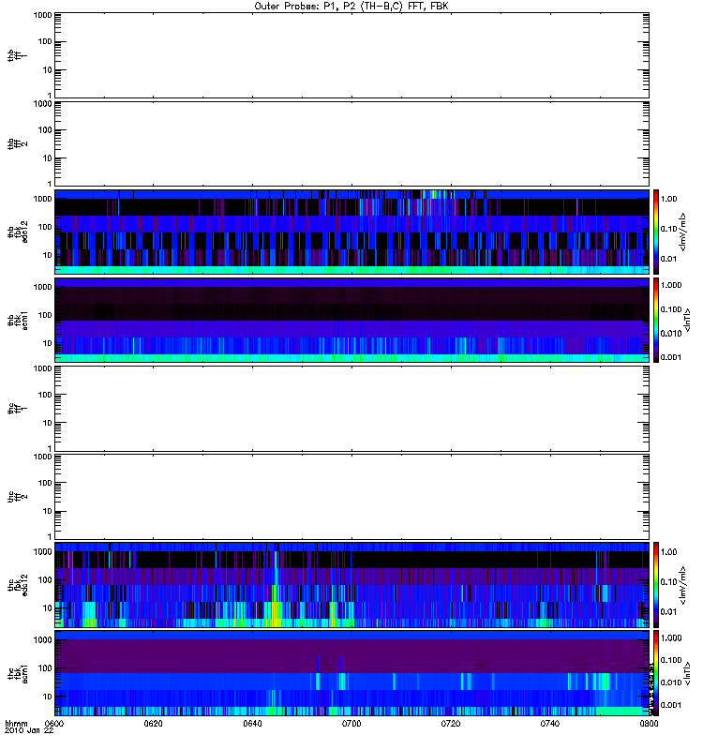
Task: Select the thc fff 2 panel axis label
Action: (17, 497)
